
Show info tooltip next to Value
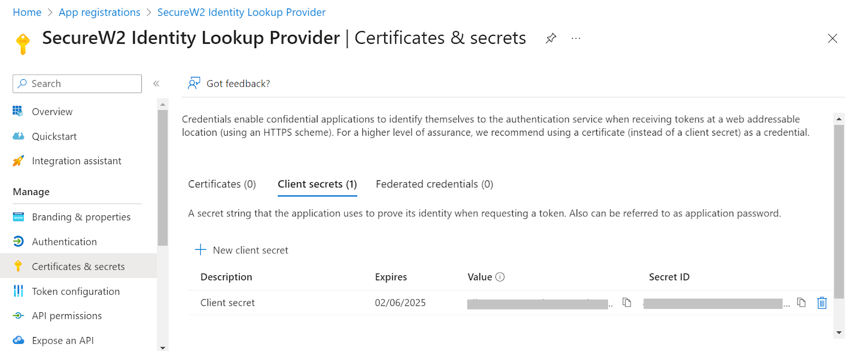[x=500, y=277]
